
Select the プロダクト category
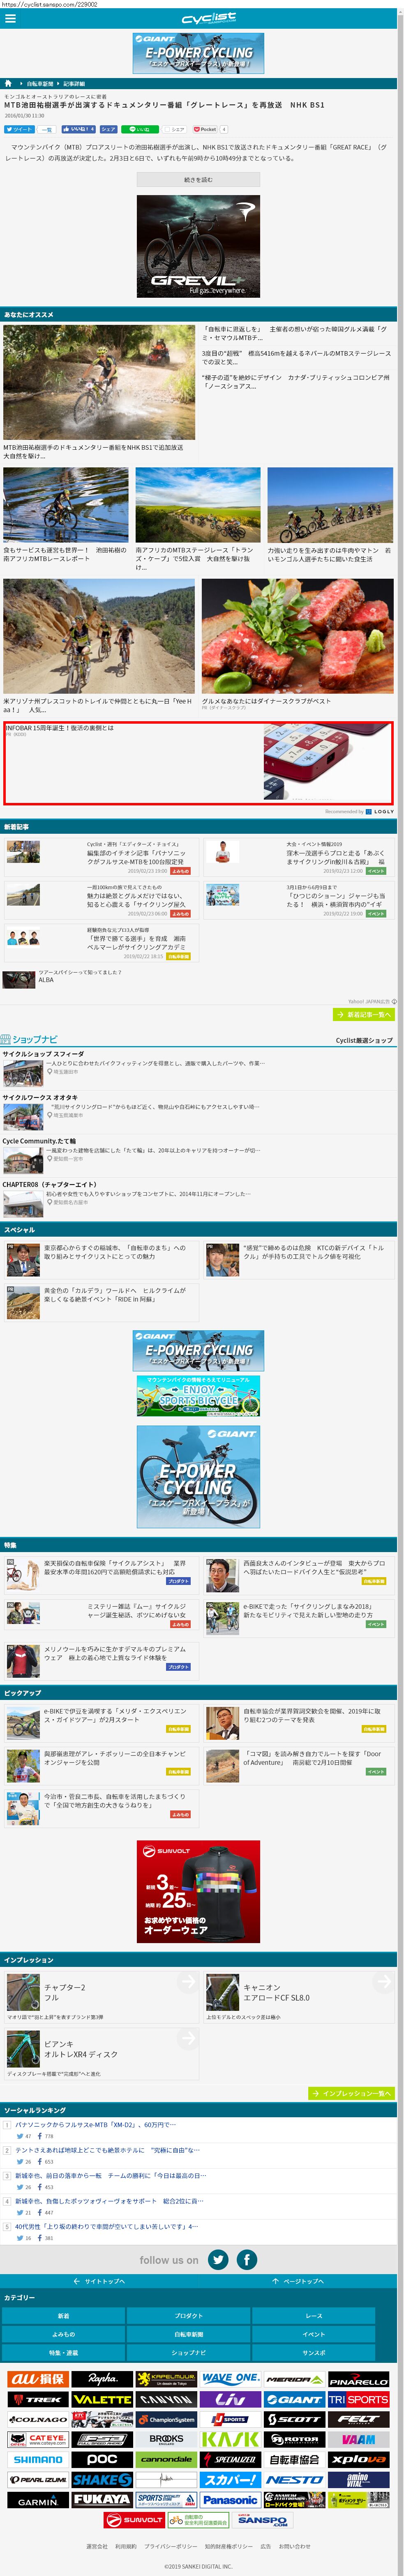coord(188,2316)
